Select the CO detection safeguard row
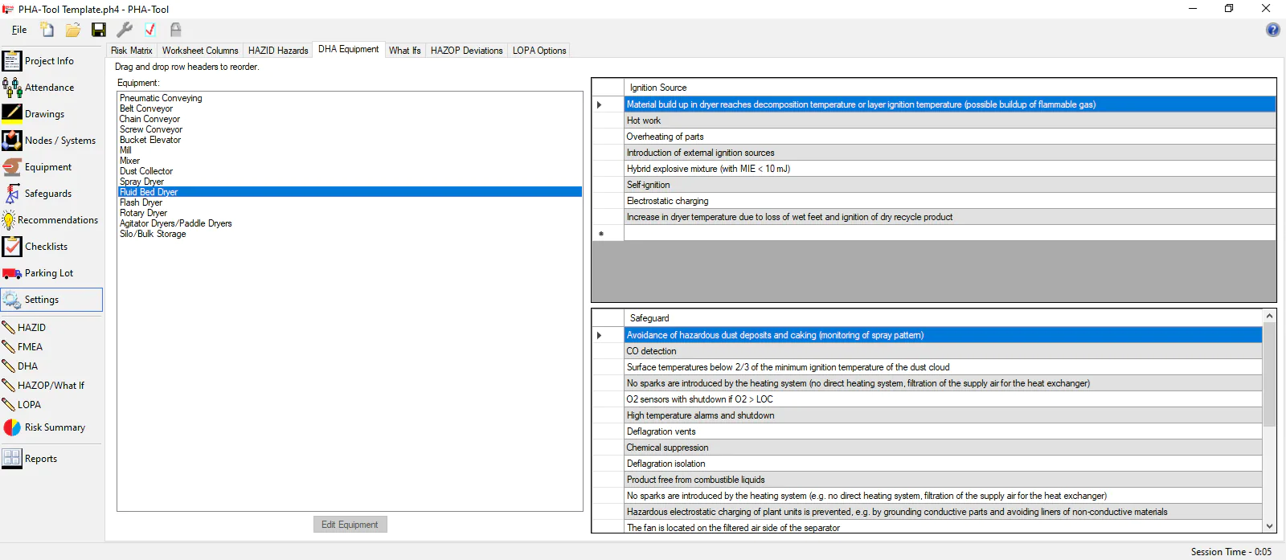Viewport: 1286px width, 560px height. coord(943,351)
